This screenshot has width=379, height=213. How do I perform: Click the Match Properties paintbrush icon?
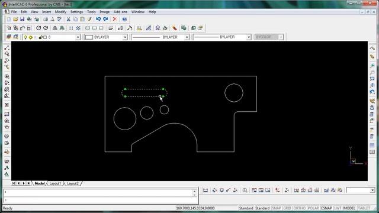point(89,19)
